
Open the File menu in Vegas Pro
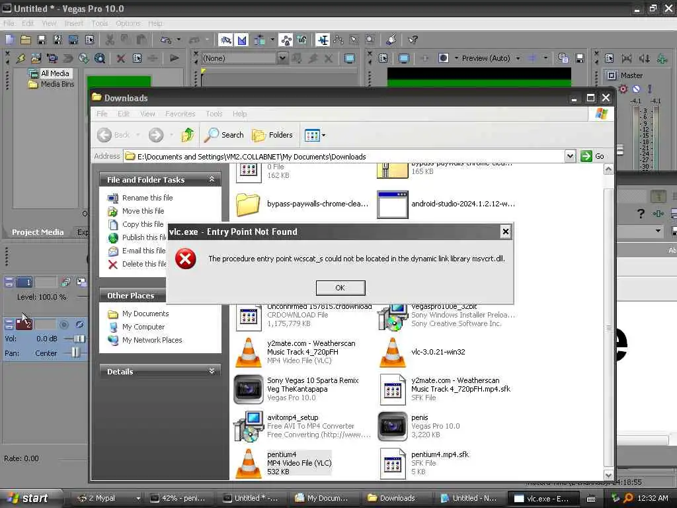click(x=9, y=23)
